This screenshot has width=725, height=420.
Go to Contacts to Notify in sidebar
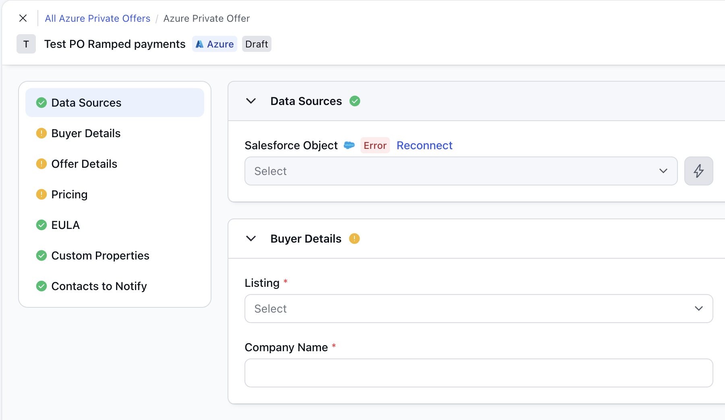[x=115, y=286]
